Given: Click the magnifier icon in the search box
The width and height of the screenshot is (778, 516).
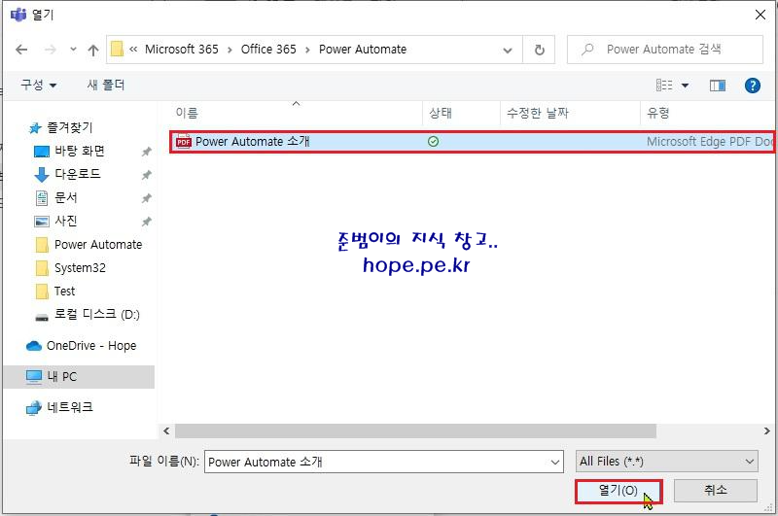Looking at the screenshot, I should [588, 49].
